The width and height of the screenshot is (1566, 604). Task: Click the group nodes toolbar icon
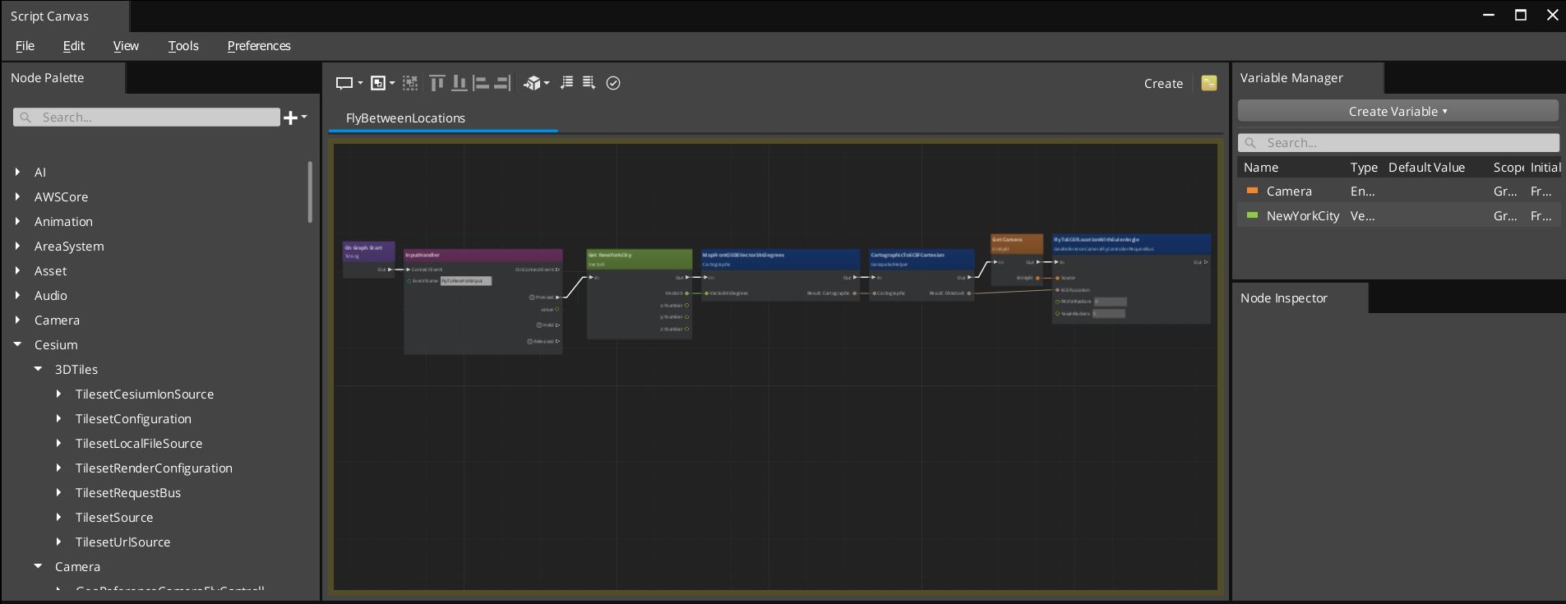[x=378, y=83]
